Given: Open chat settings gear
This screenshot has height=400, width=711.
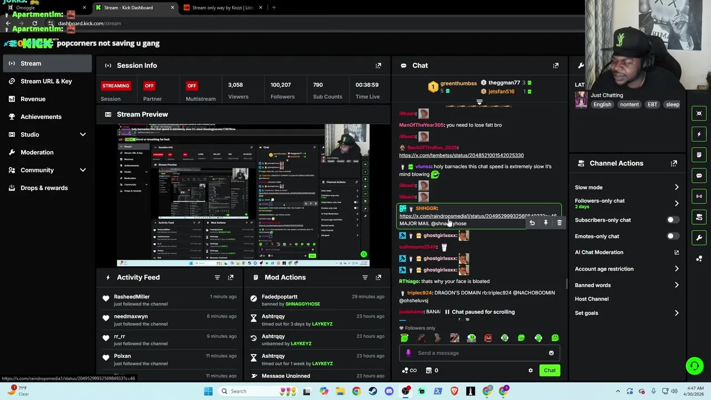Looking at the screenshot, I should click(530, 371).
